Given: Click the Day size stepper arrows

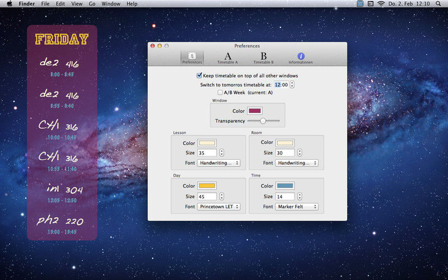Looking at the screenshot, I should click(x=222, y=197).
